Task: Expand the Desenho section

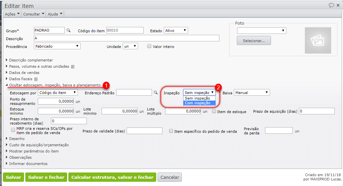Action: tap(17, 139)
